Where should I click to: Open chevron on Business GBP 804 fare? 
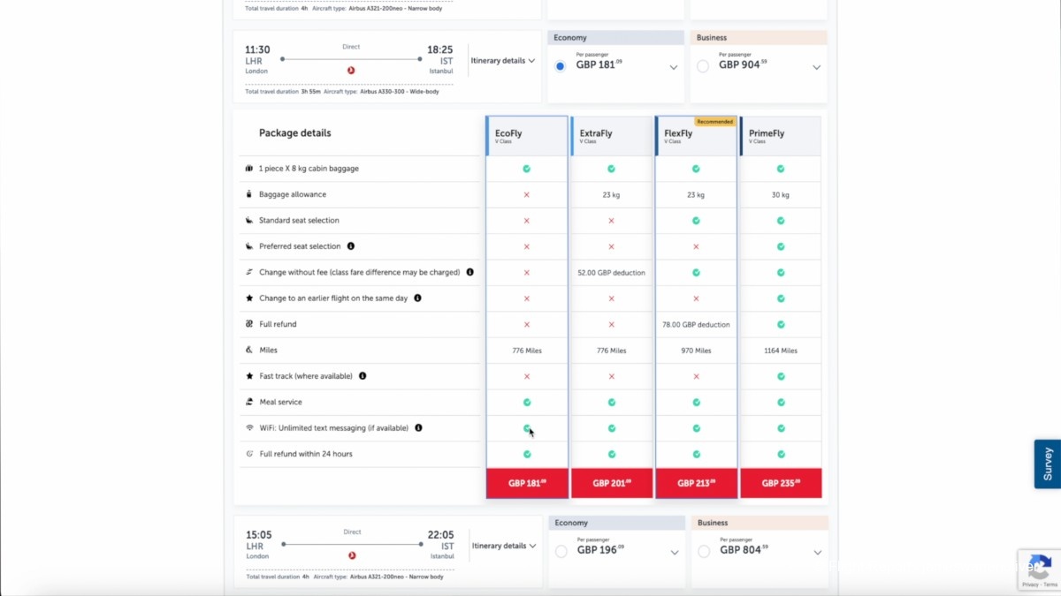817,553
